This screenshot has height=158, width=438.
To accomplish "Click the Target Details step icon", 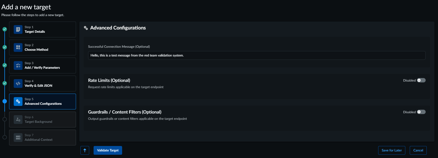I will [18, 29].
